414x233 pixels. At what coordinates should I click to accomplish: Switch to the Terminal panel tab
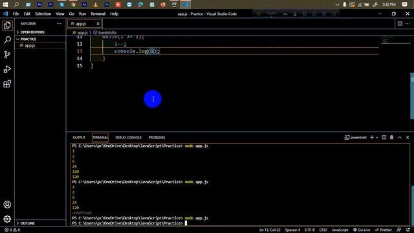pyautogui.click(x=100, y=137)
